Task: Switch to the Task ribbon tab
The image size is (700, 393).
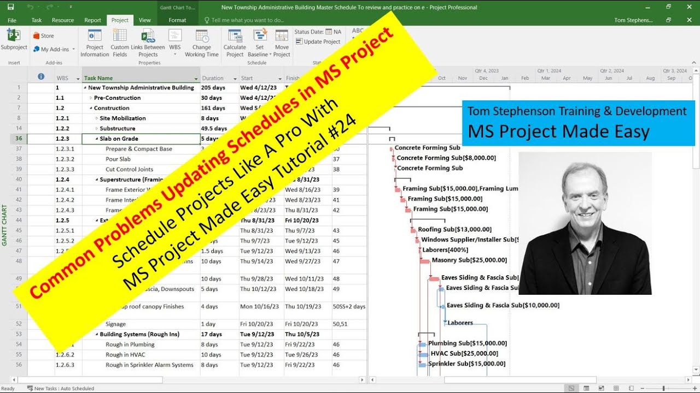Action: (x=37, y=20)
